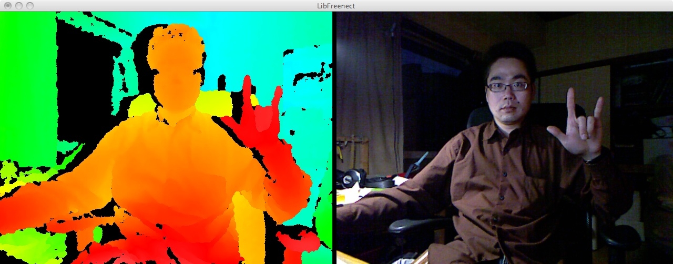Click the wristwatch on the raised arm
Screen dimensions: 673x264
(593, 158)
